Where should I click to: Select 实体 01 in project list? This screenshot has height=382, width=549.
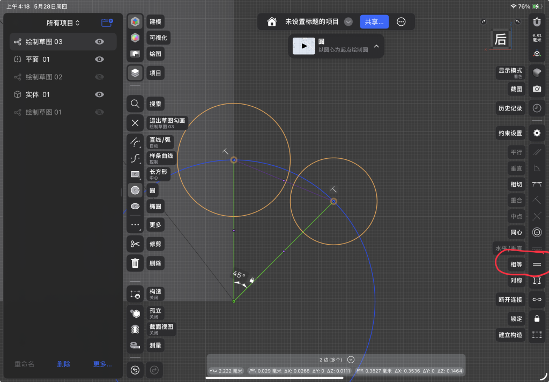(63, 94)
